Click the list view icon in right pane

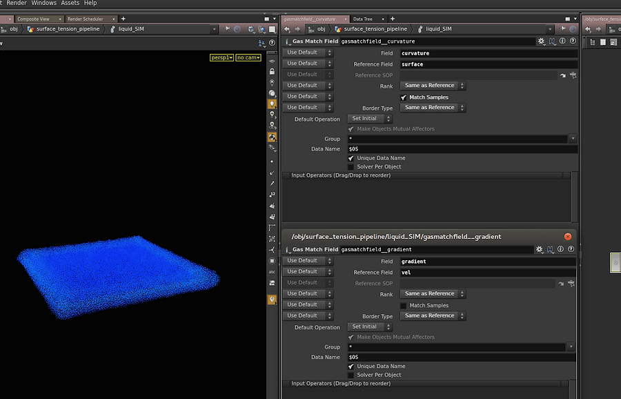point(603,42)
